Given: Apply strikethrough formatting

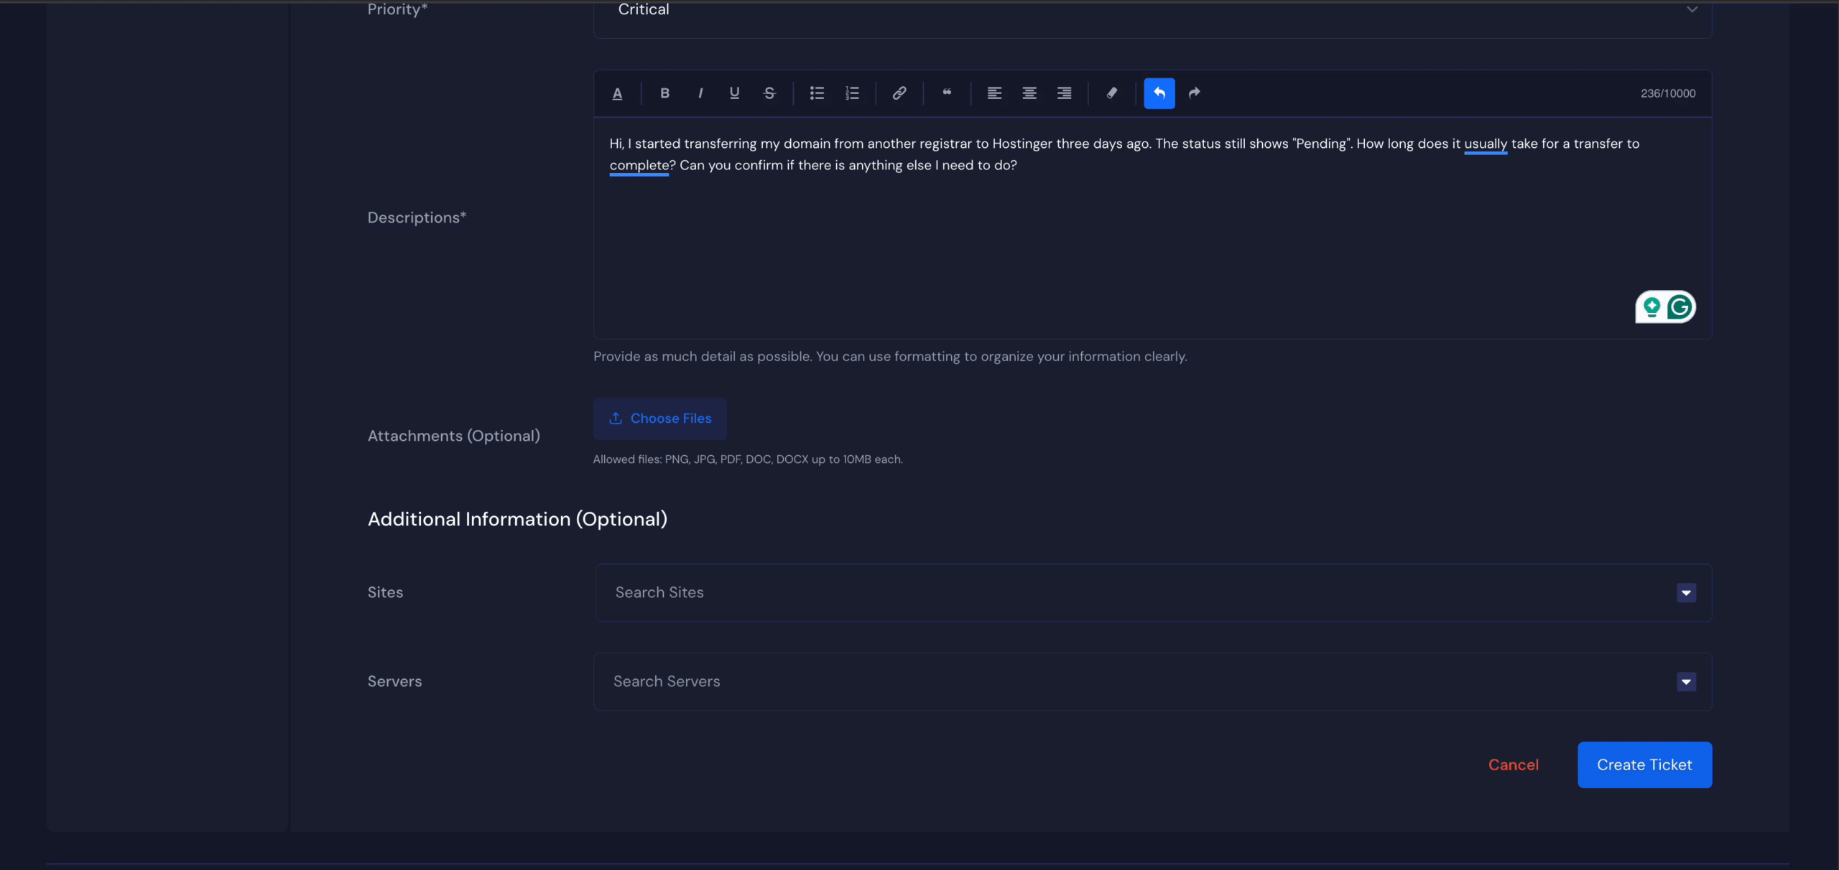Looking at the screenshot, I should point(769,93).
